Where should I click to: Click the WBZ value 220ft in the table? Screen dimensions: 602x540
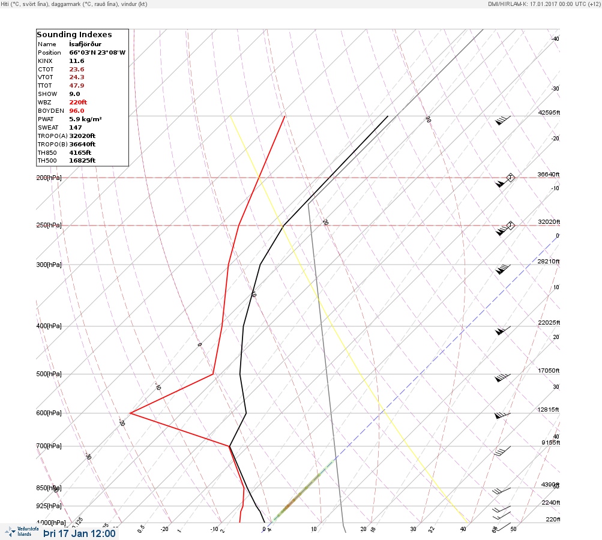click(78, 103)
